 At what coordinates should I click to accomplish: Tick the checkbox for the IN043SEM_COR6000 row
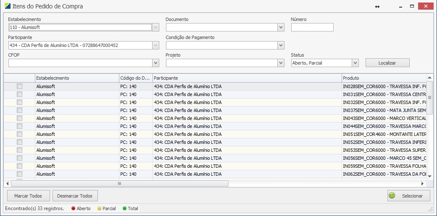pyautogui.click(x=19, y=118)
